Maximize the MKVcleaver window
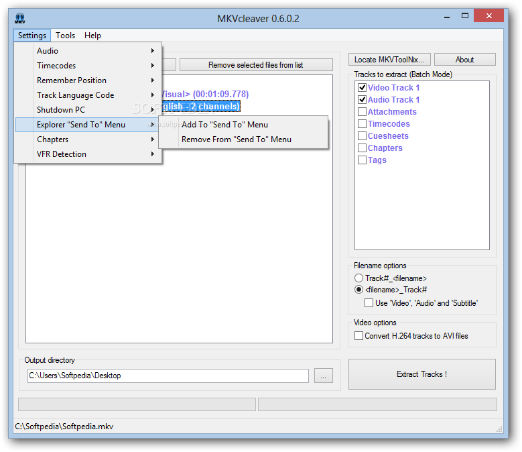 click(465, 16)
